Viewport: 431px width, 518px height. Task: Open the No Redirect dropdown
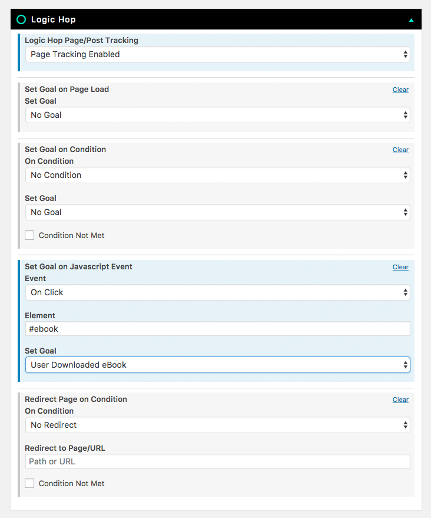[218, 425]
